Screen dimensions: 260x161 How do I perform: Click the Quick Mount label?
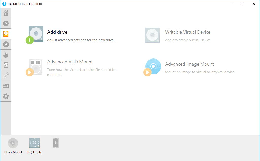(13, 152)
